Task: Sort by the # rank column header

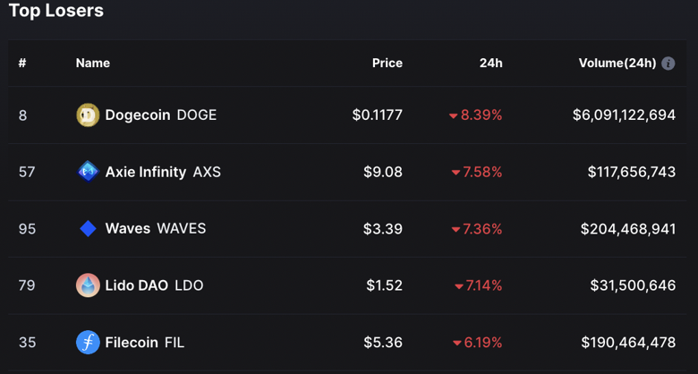Action: (x=22, y=64)
